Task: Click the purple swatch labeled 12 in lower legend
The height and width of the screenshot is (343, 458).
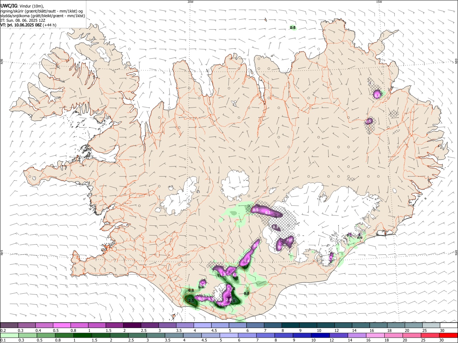Action: (338, 335)
